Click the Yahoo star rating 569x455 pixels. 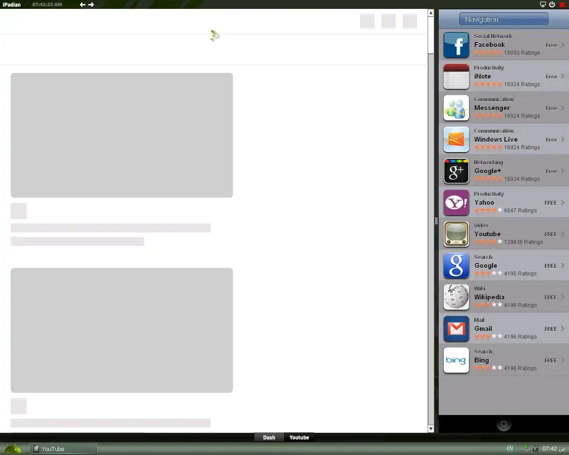pos(488,210)
